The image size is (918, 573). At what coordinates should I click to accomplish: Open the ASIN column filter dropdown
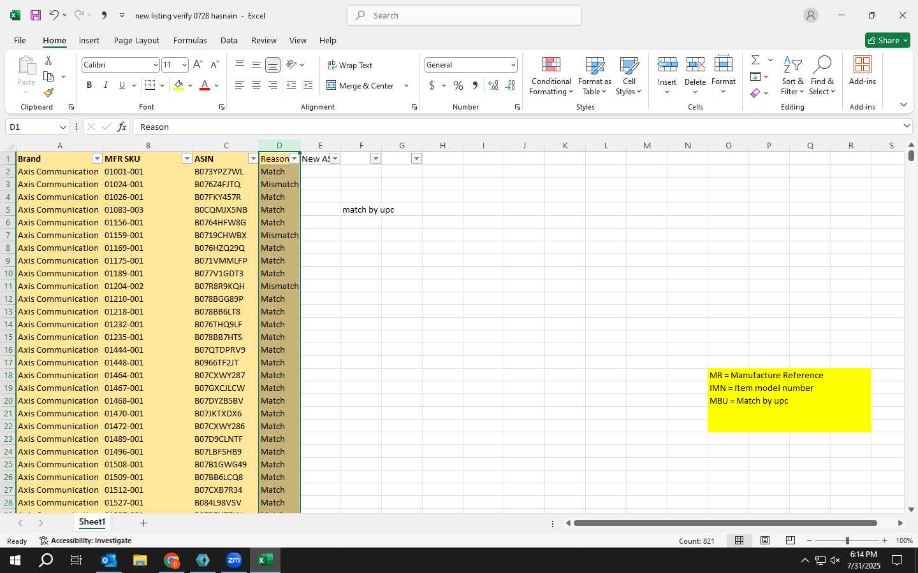[253, 159]
